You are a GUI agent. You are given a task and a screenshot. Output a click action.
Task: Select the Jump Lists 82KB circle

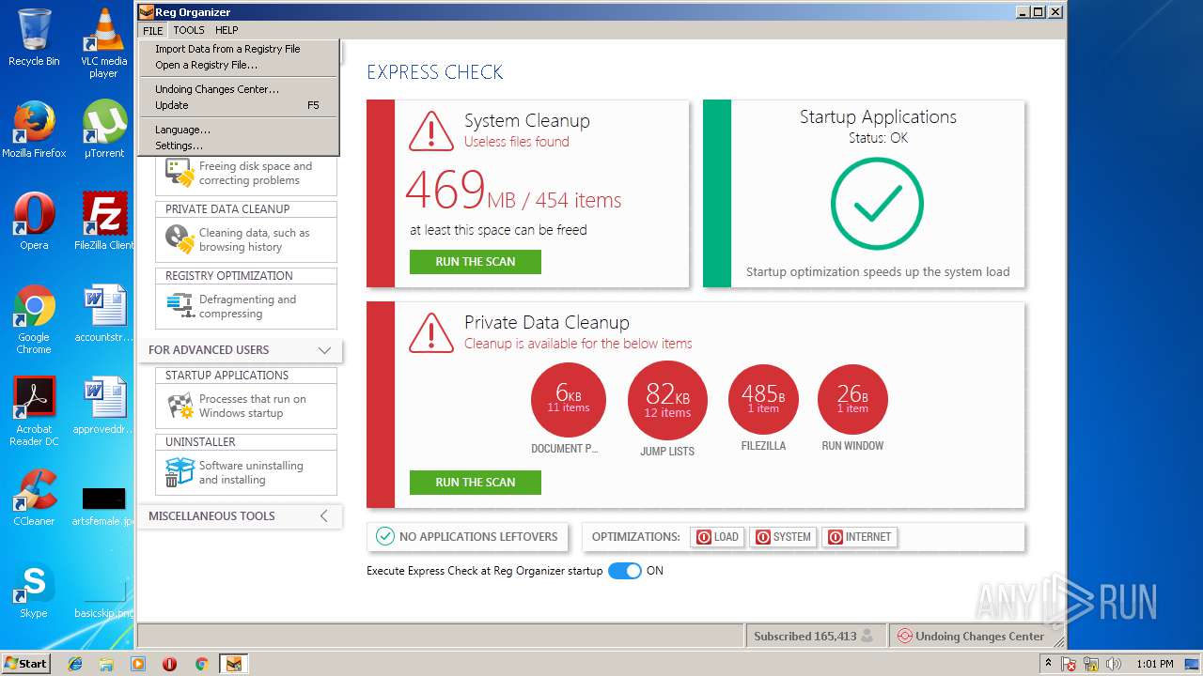(667, 401)
